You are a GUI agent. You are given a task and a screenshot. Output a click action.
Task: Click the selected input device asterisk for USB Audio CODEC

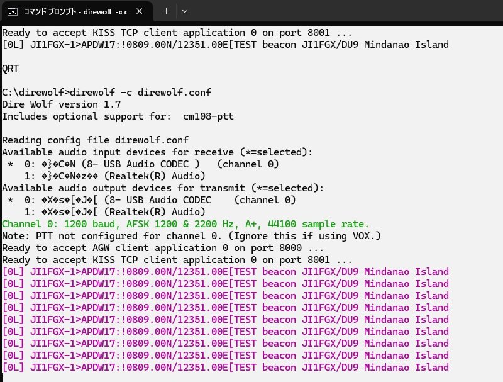pos(11,164)
